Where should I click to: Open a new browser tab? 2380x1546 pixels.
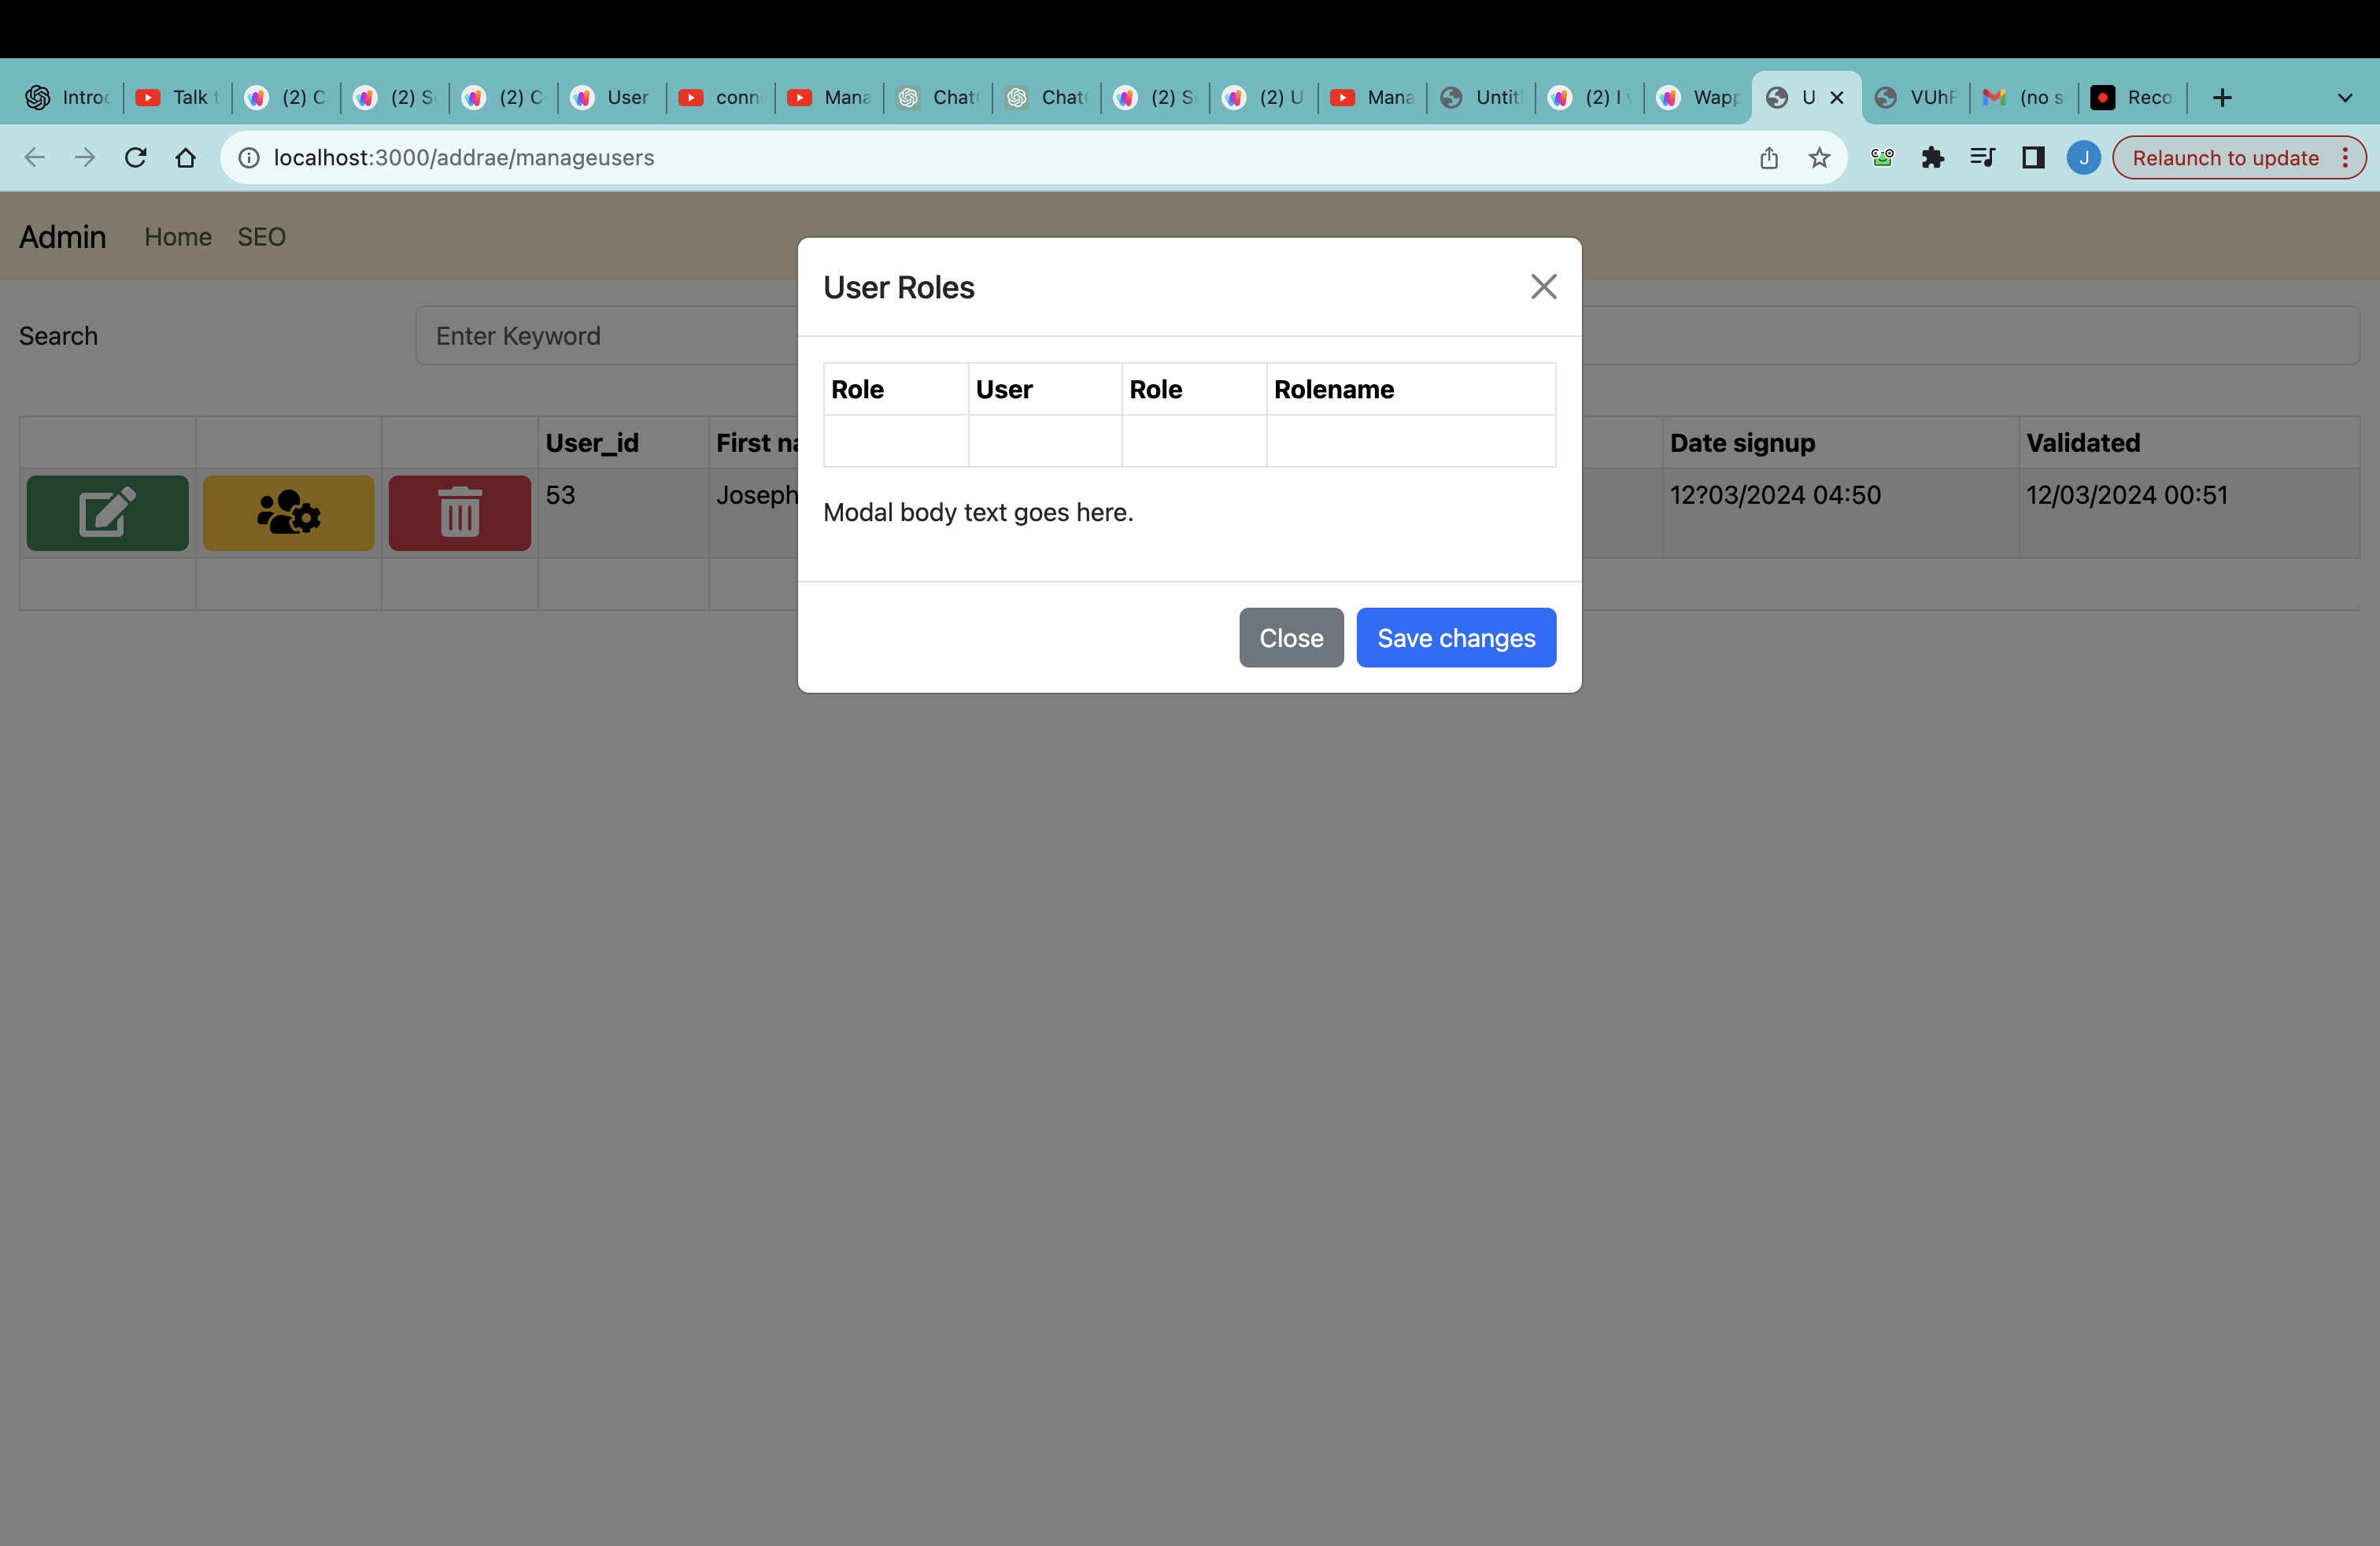click(2222, 97)
